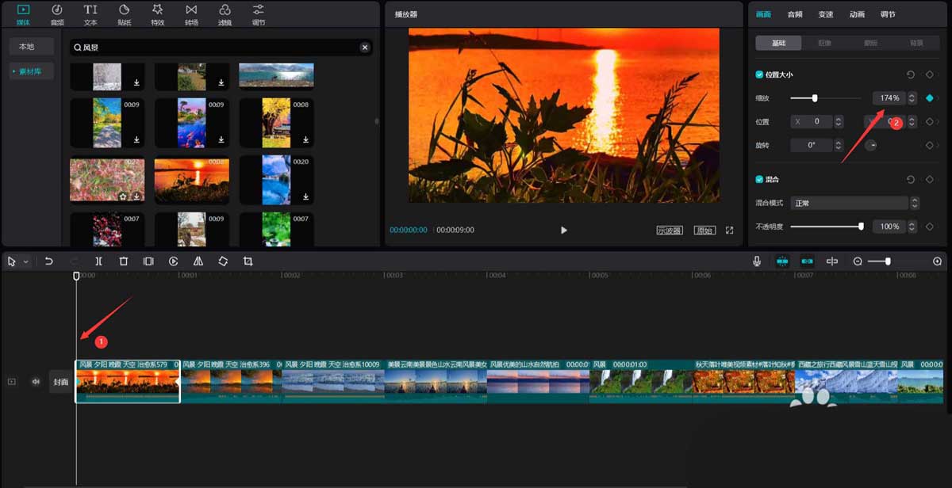Click the mirror flip tool icon
952x488 pixels.
click(198, 261)
